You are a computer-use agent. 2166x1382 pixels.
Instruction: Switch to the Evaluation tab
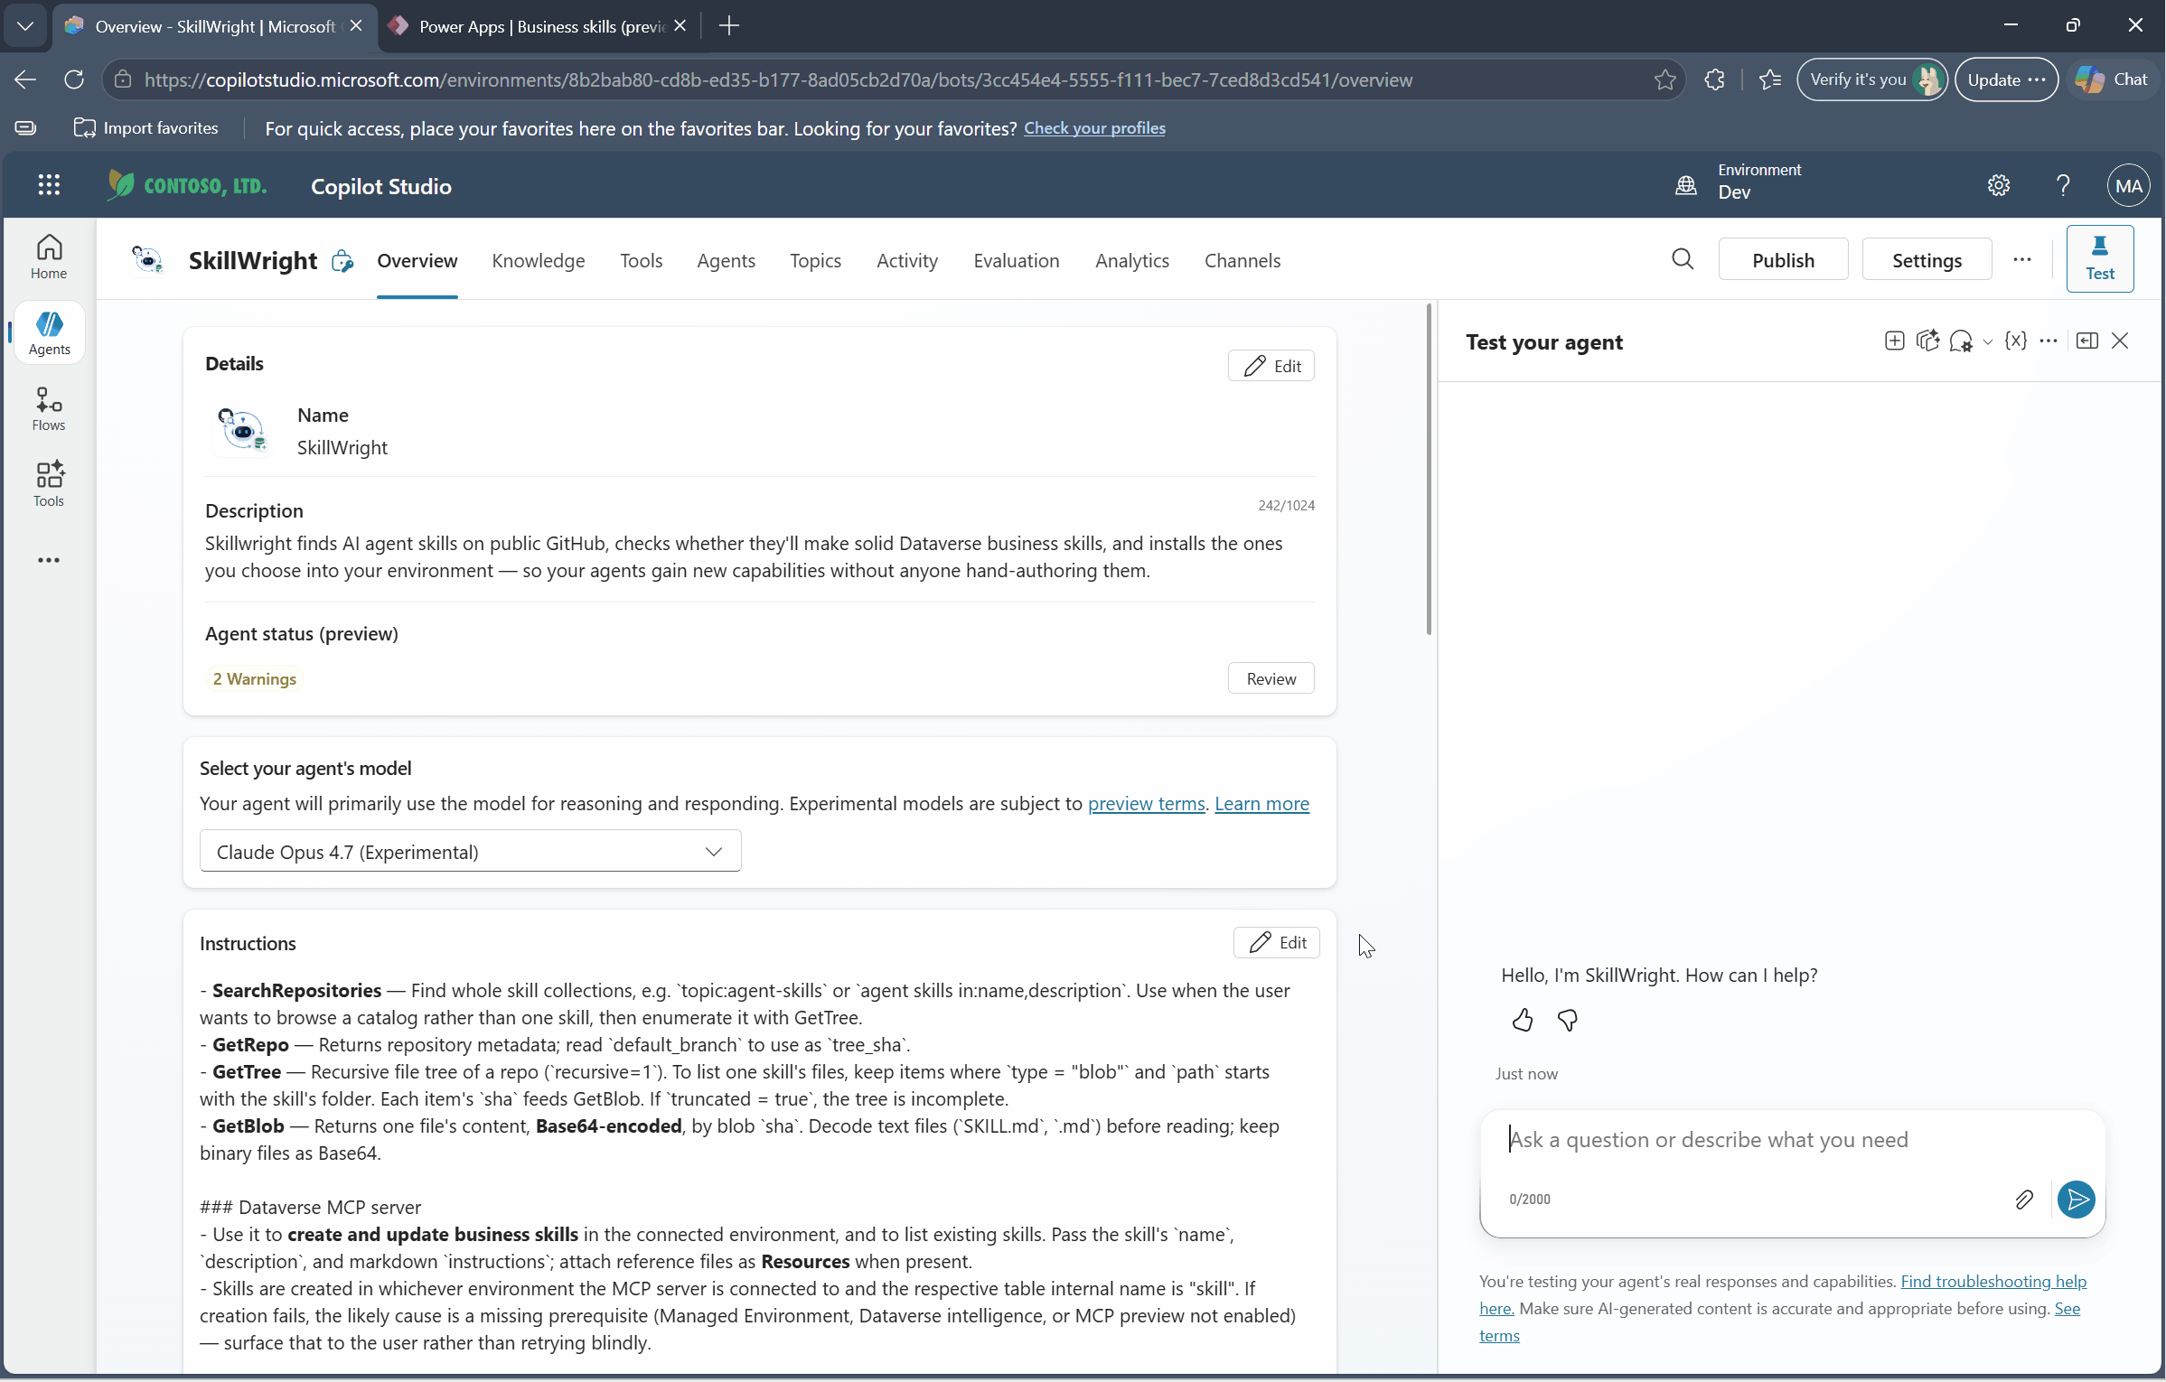coord(1016,260)
